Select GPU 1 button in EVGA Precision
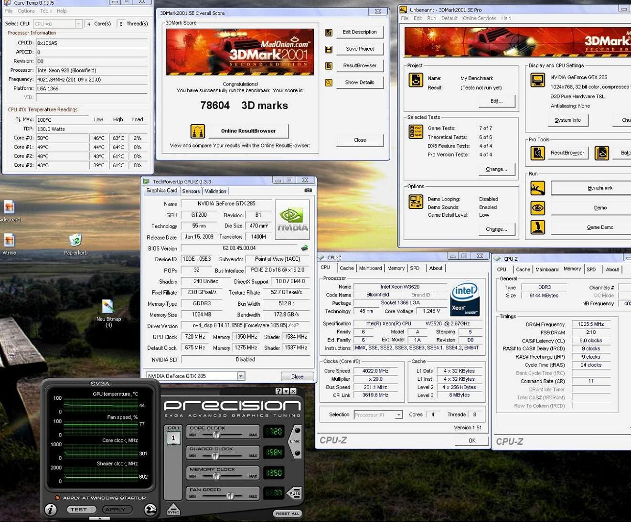 (x=173, y=438)
